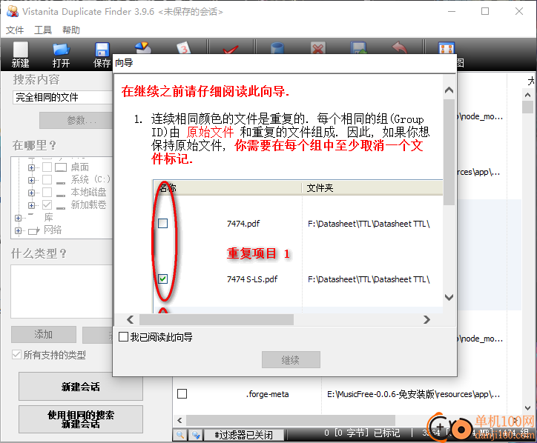The width and height of the screenshot is (537, 443).
Task: Click the 新建会话 button
Action: coord(81,387)
